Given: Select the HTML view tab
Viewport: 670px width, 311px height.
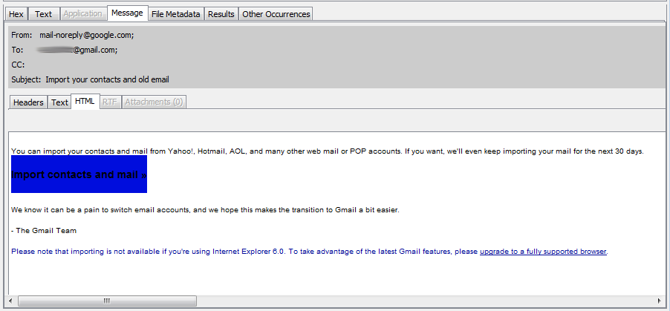Looking at the screenshot, I should 85,101.
